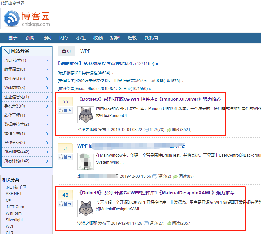Go to 博问 in the nav bar
Image resolution: width=261 pixels, height=234 pixels.
pyautogui.click(x=47, y=38)
